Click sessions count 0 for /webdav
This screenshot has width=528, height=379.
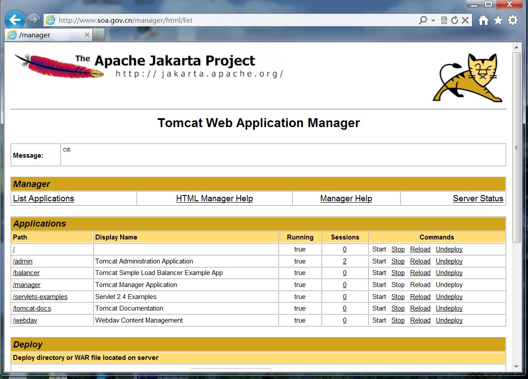pos(345,320)
